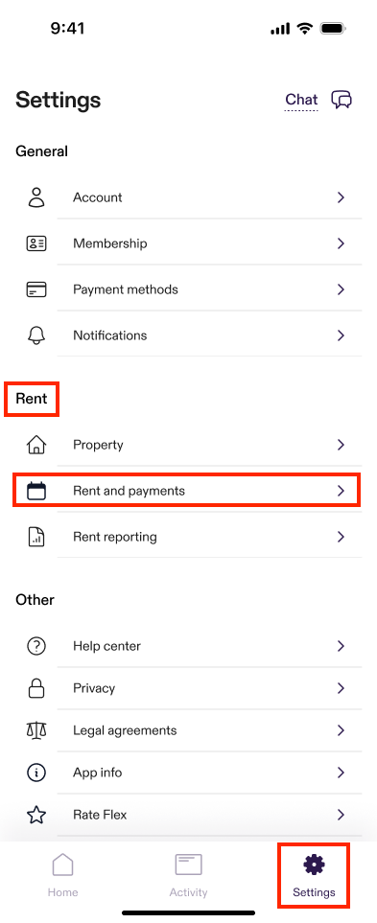This screenshot has height=923, width=377.
Task: Tap the Legal agreements scales icon
Action: tap(36, 730)
